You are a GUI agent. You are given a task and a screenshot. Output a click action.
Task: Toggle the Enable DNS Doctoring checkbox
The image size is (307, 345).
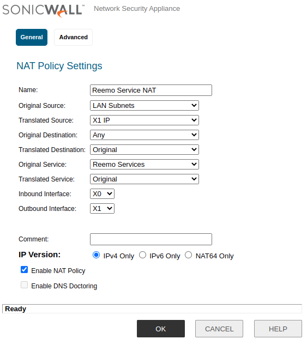pos(24,285)
